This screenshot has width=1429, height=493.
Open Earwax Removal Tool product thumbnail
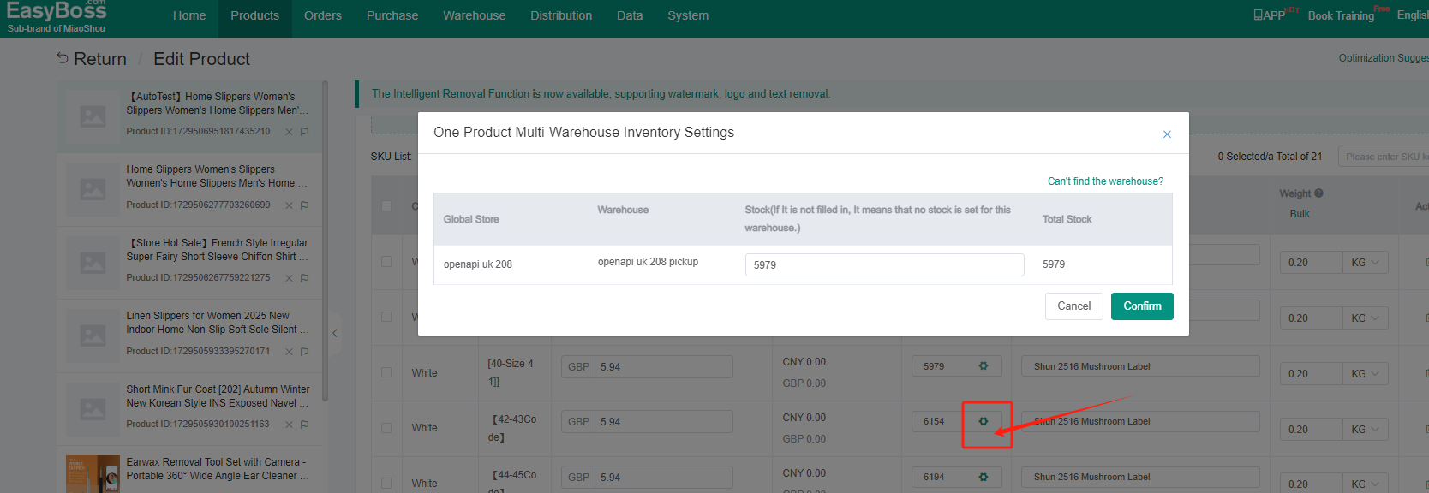(93, 474)
